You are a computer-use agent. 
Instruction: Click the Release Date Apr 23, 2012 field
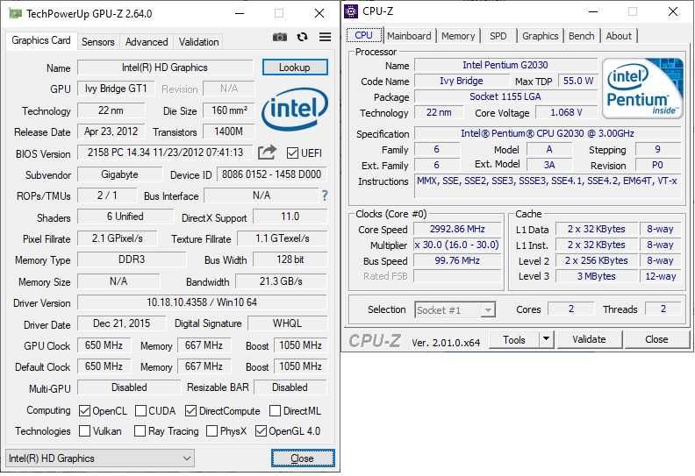(111, 131)
